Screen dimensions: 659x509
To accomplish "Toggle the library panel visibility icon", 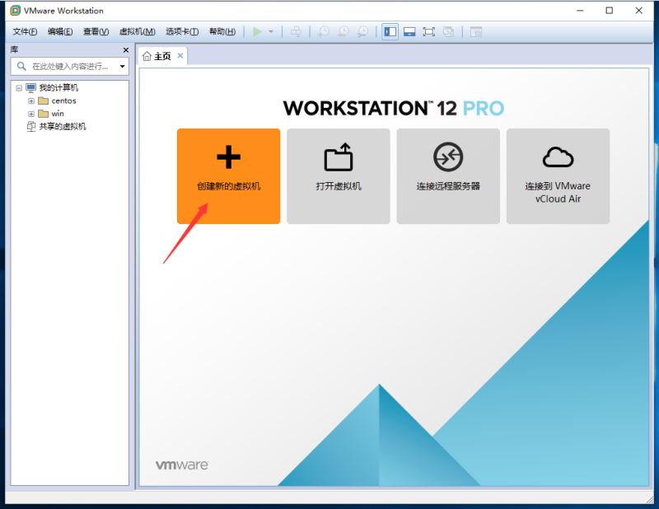I will pyautogui.click(x=389, y=31).
